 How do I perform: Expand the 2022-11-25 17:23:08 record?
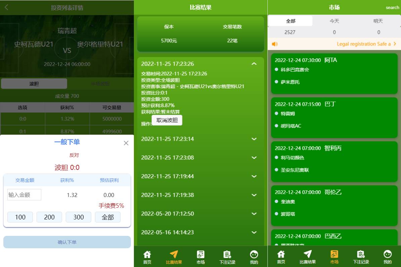pos(254,158)
